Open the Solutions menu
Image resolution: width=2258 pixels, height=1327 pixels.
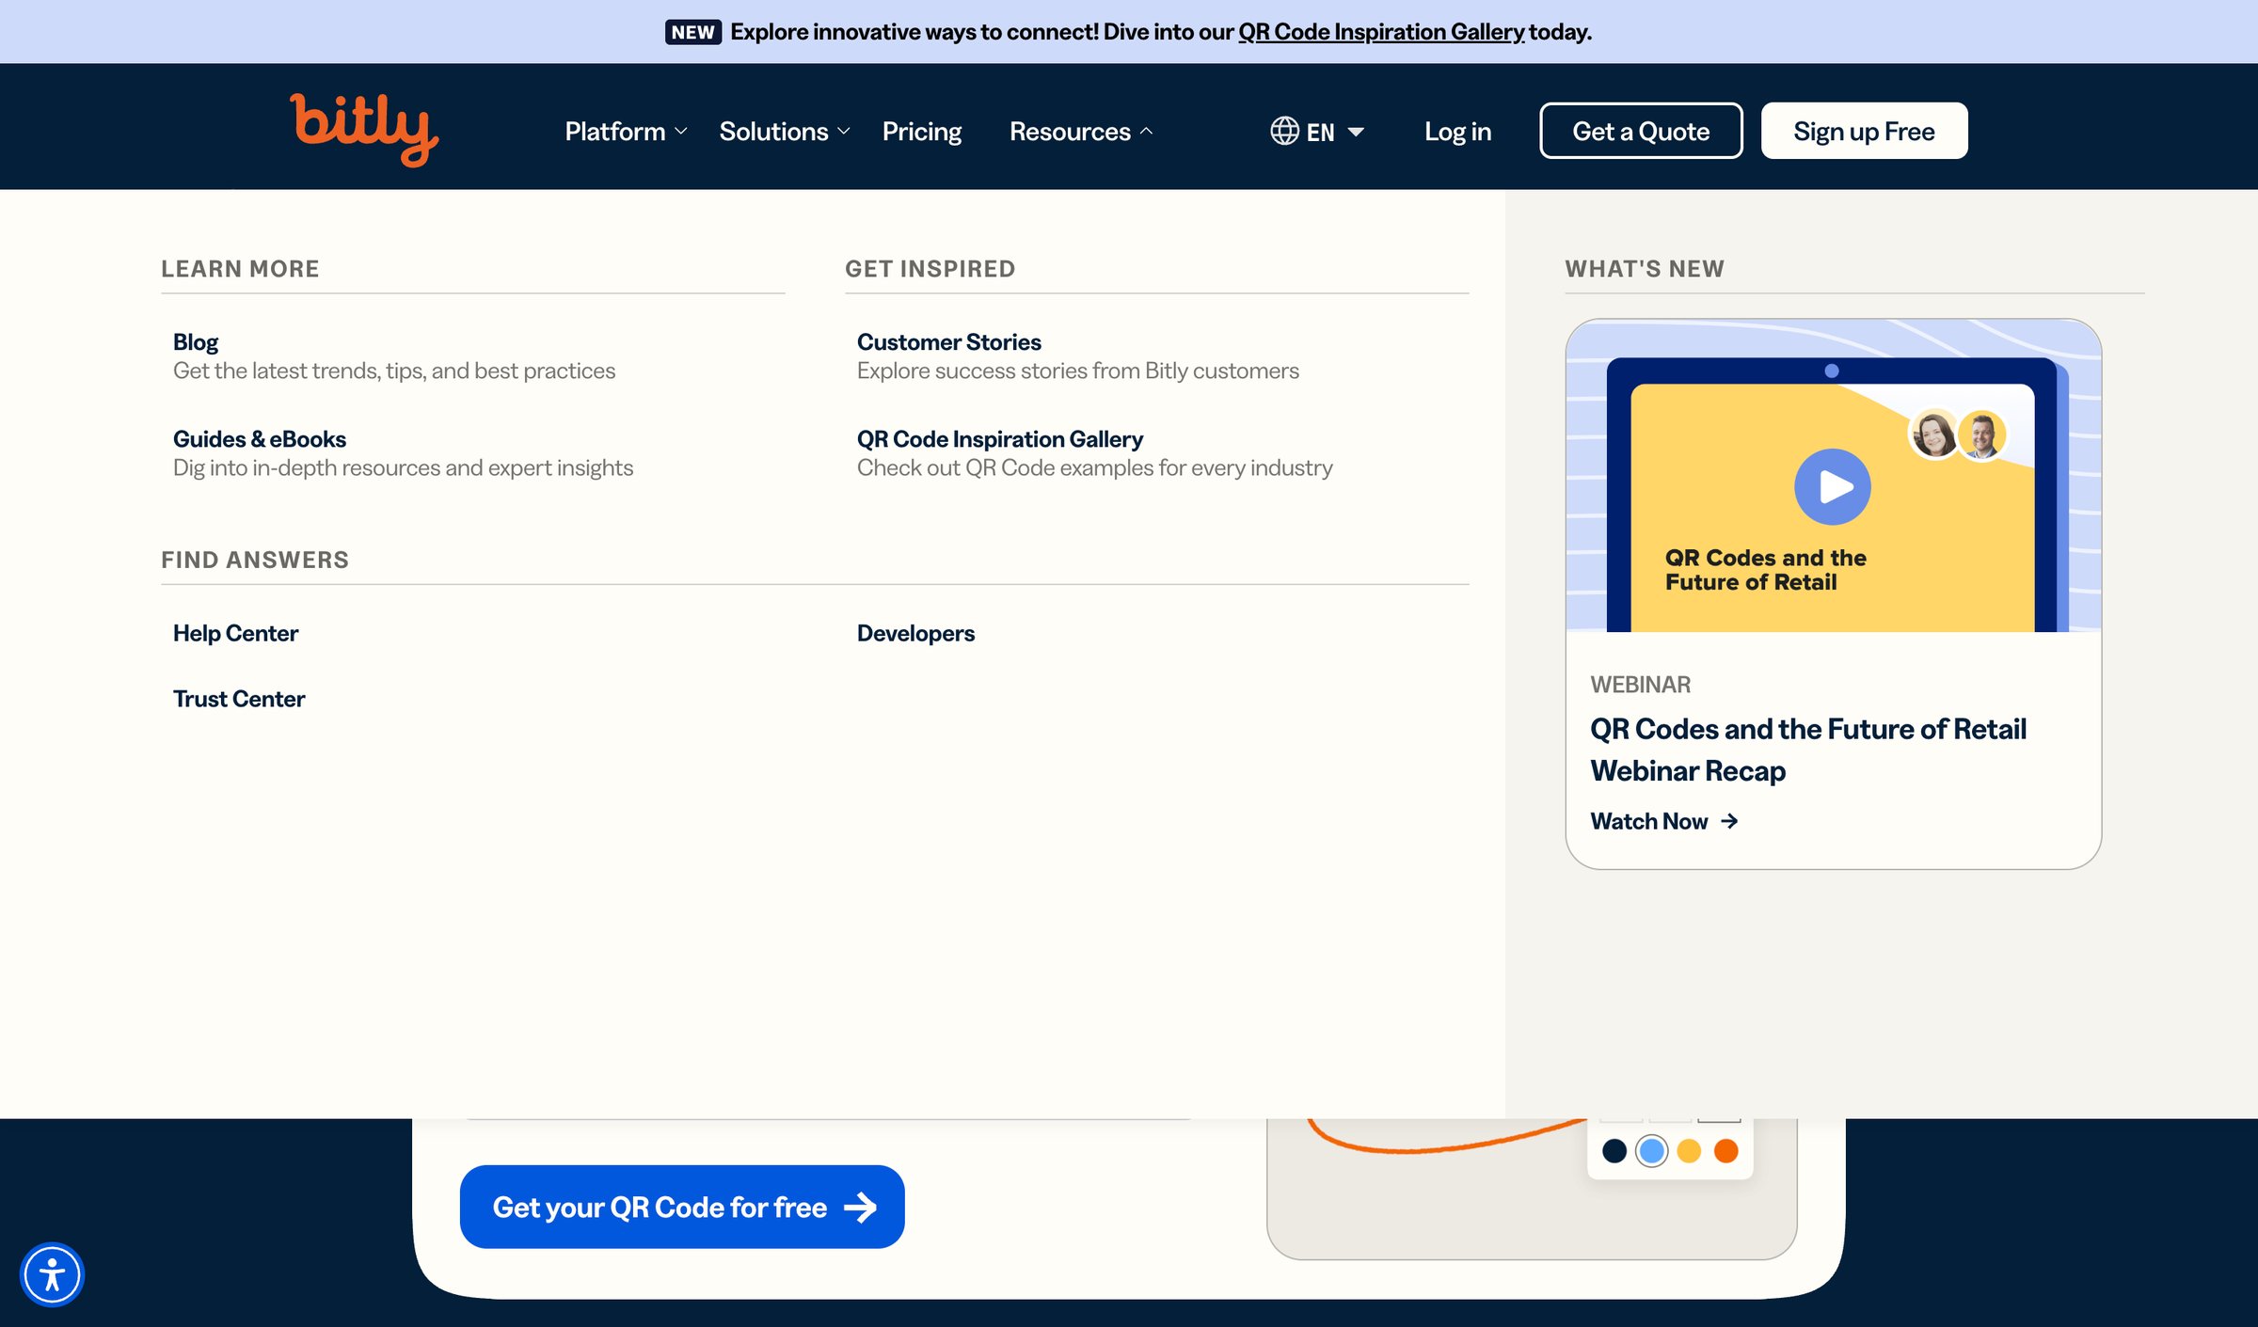coord(773,131)
